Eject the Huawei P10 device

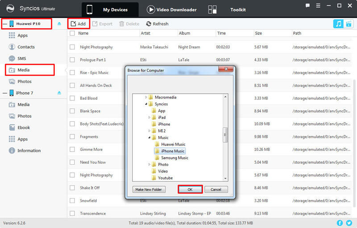[59, 23]
